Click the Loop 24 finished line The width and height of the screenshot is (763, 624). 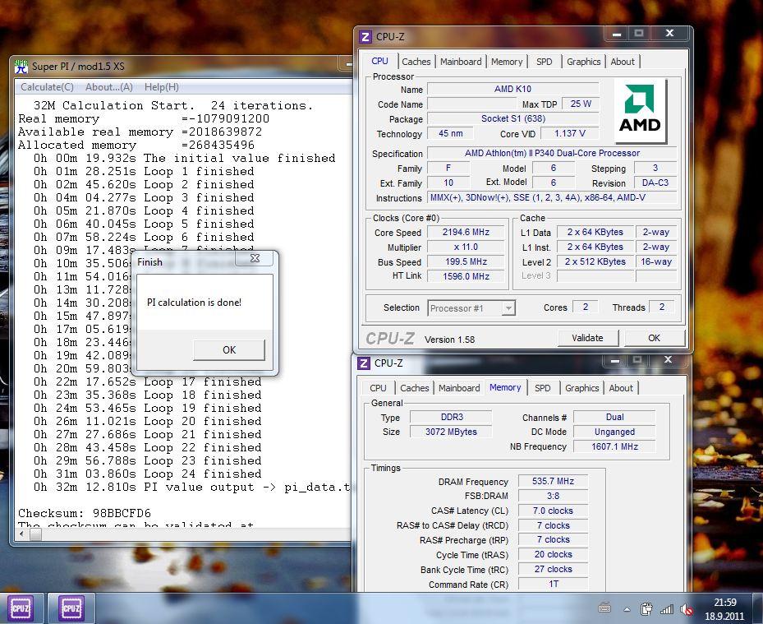pos(148,474)
